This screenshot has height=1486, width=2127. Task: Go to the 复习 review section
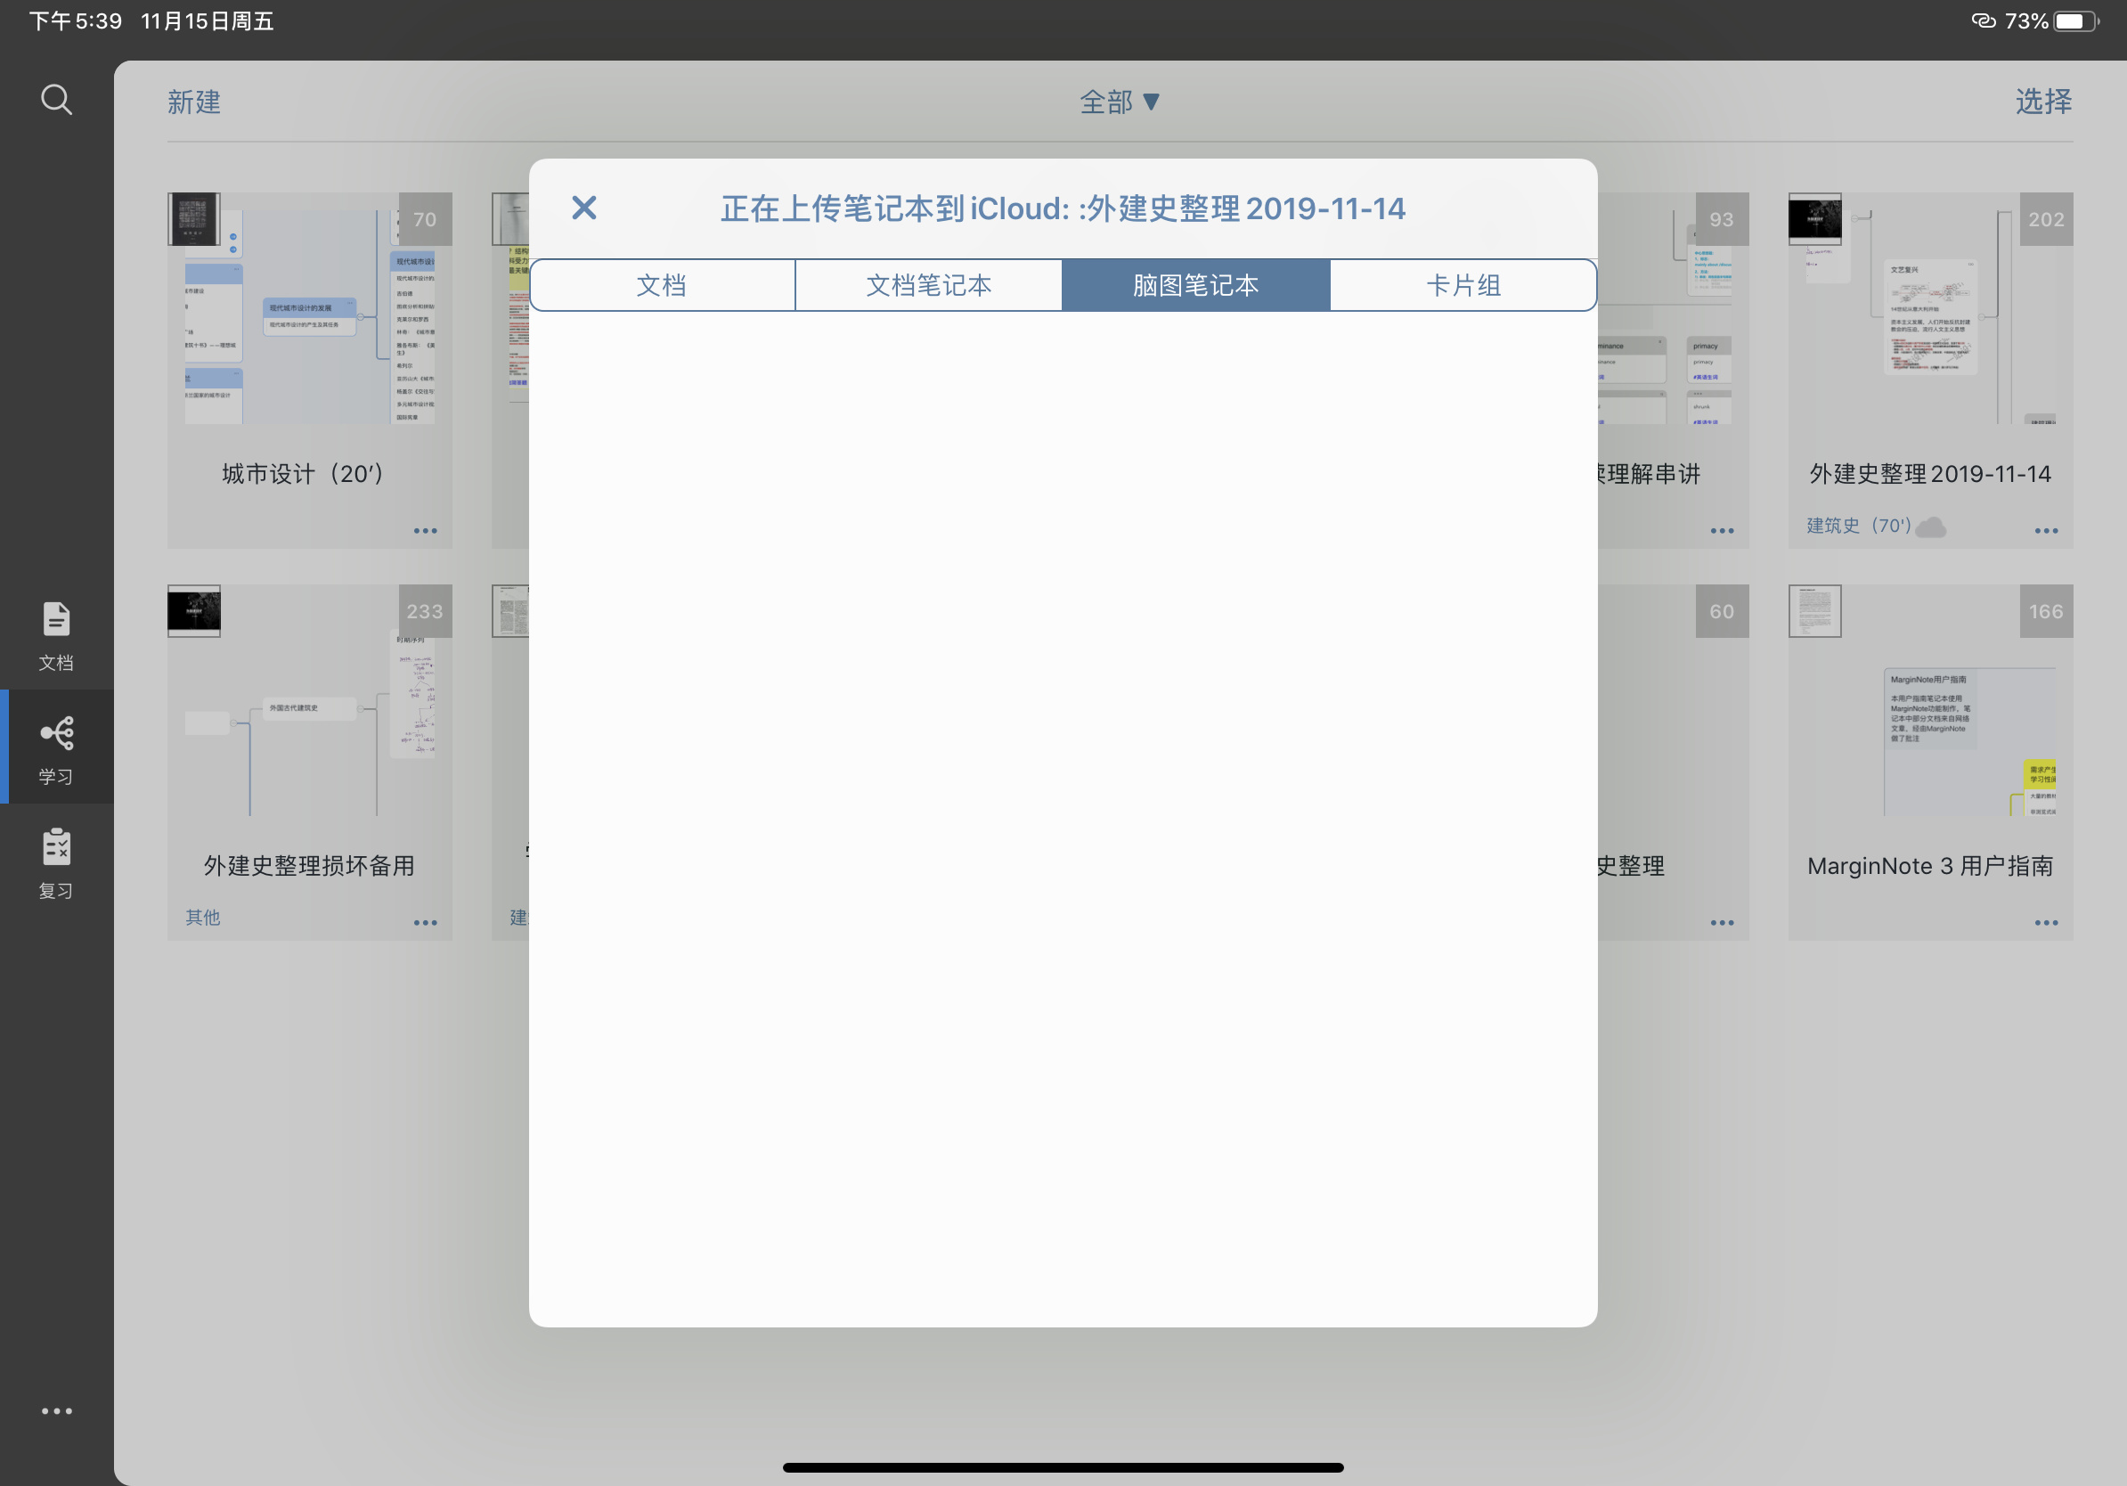tap(56, 864)
